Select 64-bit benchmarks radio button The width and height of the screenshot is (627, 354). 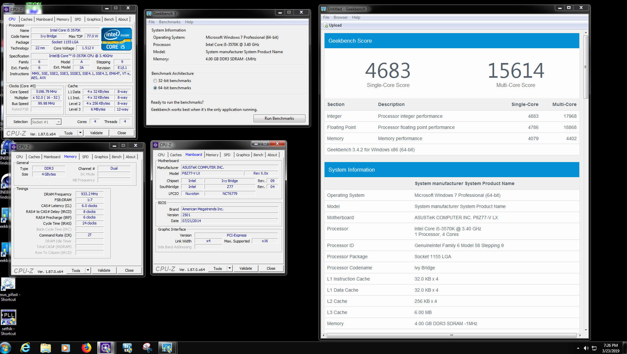[x=155, y=88]
